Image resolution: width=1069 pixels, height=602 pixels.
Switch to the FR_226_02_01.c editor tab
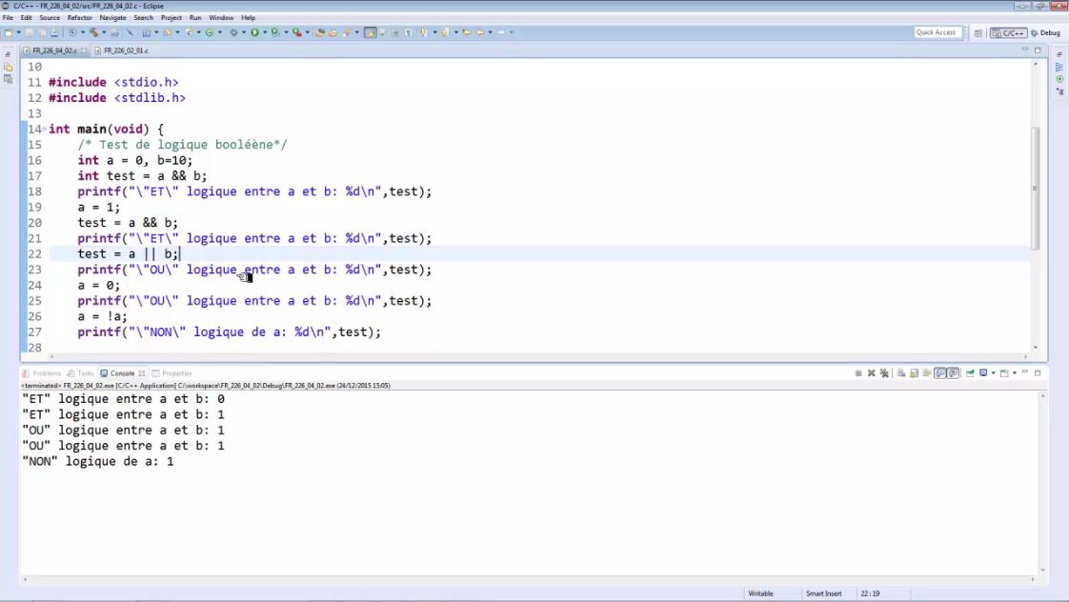(x=126, y=50)
